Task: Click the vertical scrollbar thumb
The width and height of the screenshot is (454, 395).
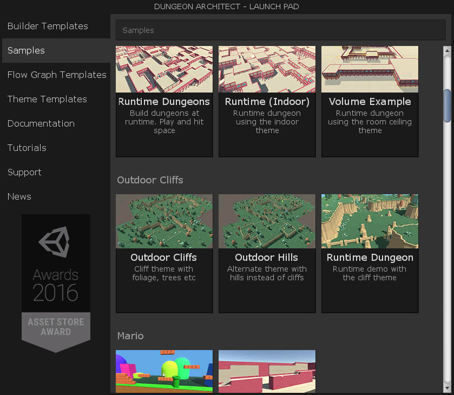Action: click(x=447, y=106)
